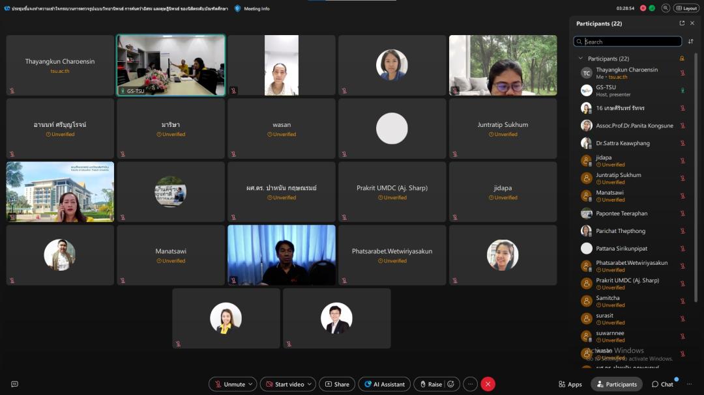Toggle closed captions icon at bottom left
The width and height of the screenshot is (704, 395).
[14, 384]
